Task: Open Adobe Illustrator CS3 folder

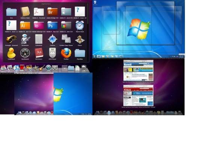Action: pyautogui.click(x=25, y=26)
